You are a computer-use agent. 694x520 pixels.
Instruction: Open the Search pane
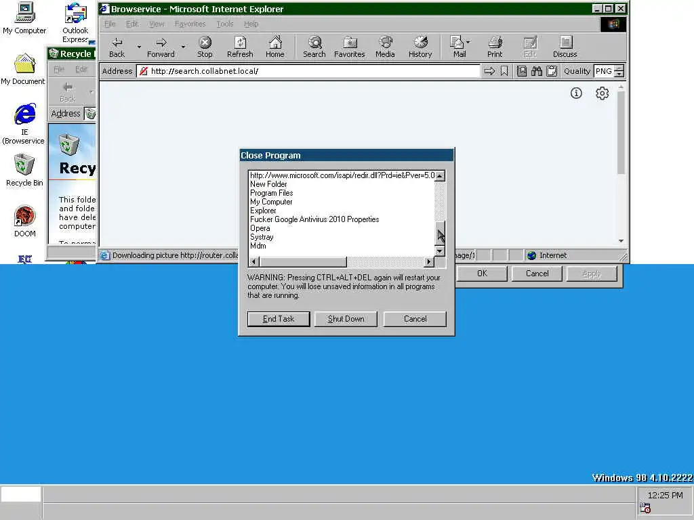(x=314, y=47)
